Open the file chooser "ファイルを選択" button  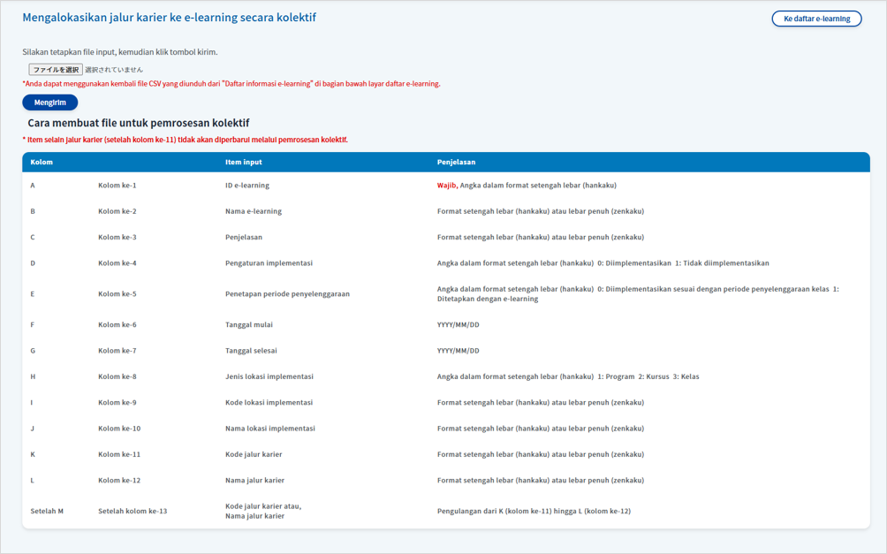pos(56,70)
